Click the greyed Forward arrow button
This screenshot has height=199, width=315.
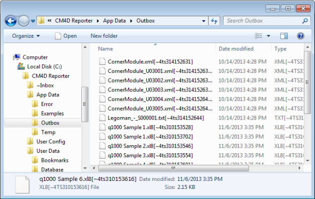pos(24,21)
